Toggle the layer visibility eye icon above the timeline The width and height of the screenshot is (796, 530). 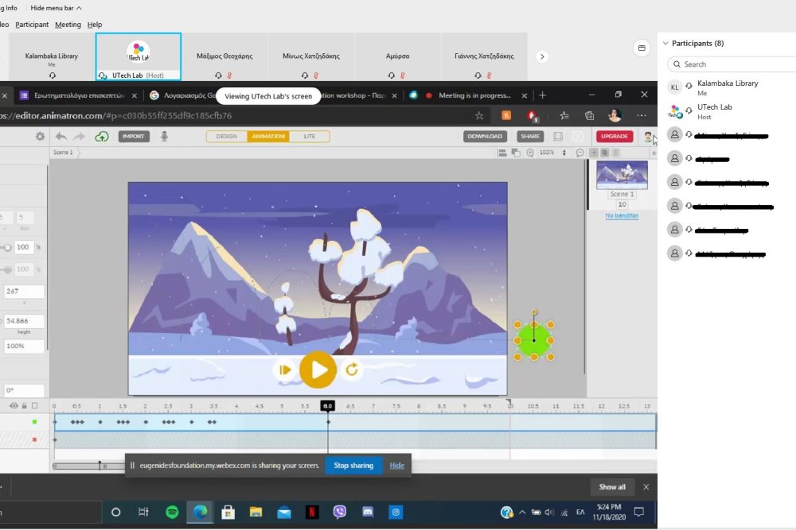click(x=14, y=405)
